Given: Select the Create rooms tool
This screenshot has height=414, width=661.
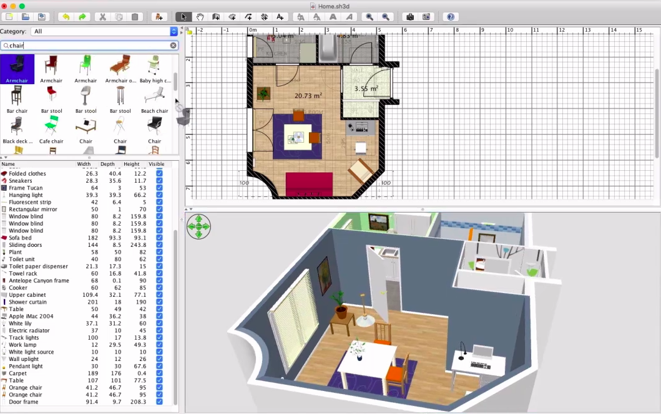Looking at the screenshot, I should [x=232, y=17].
